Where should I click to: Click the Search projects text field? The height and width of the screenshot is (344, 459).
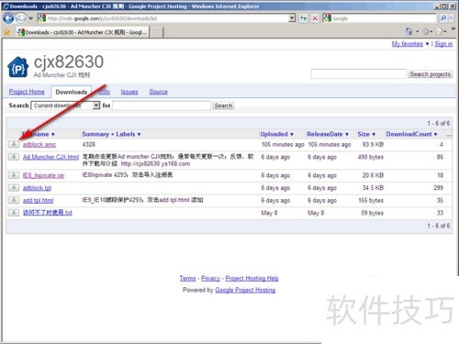pyautogui.click(x=358, y=74)
